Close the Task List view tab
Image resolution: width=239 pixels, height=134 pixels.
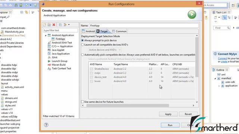coord(229,12)
